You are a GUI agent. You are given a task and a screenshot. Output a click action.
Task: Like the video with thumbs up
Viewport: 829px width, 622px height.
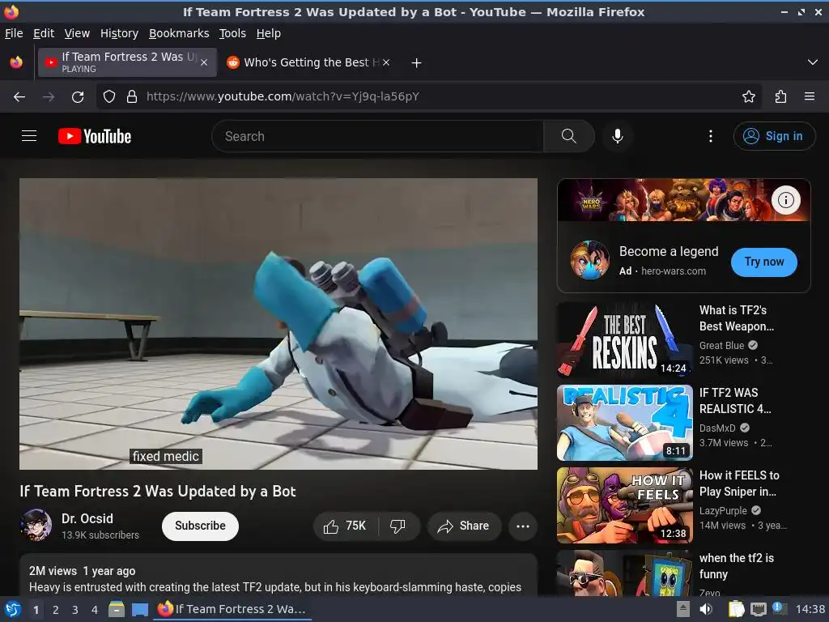pos(345,526)
